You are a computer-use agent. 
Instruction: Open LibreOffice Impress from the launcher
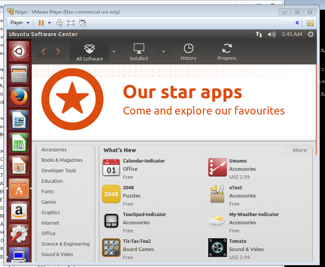(x=19, y=166)
